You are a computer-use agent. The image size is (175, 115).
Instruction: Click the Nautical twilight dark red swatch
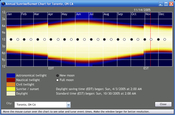pos(11,80)
